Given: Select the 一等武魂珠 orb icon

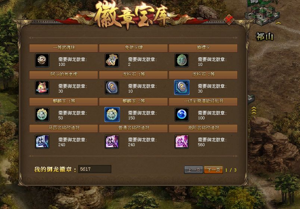Looking at the screenshot, I should 42,60.
